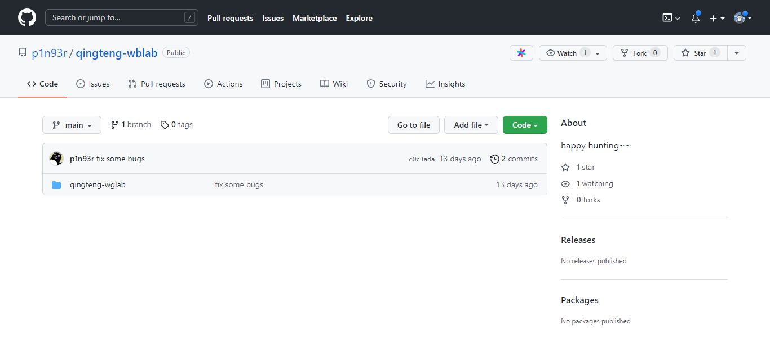
Task: Star this repository
Action: (x=701, y=53)
